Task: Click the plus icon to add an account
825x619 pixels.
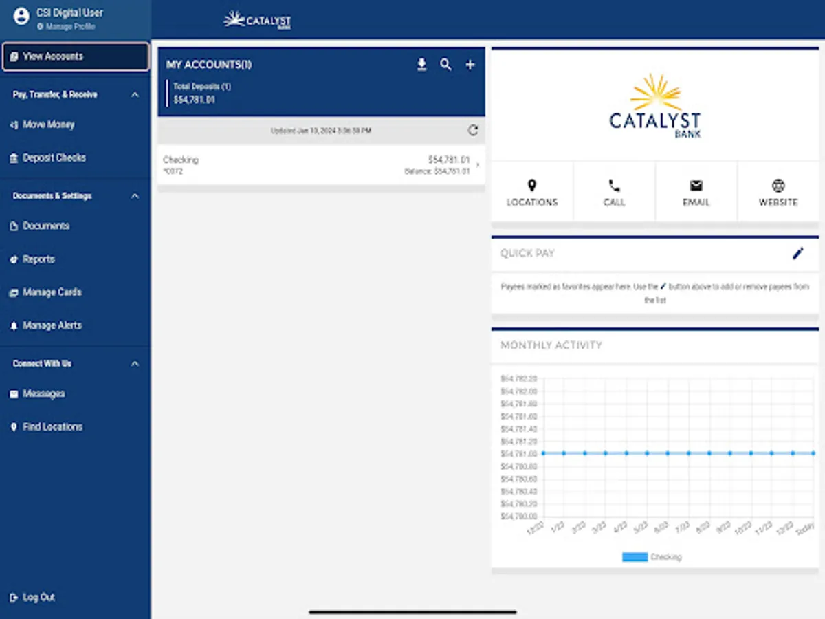Action: 470,64
